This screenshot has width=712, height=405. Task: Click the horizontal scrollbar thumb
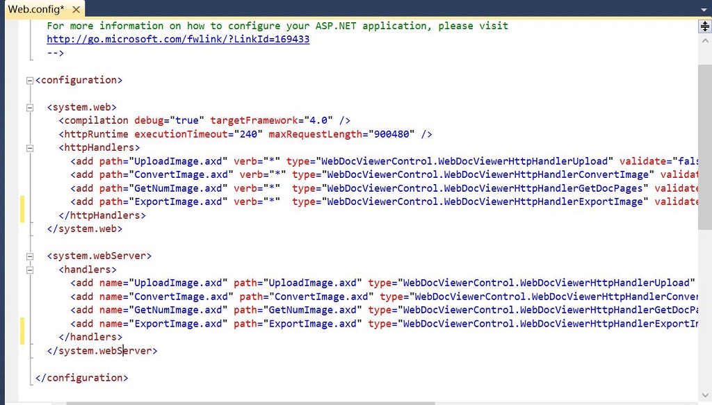pos(250,402)
